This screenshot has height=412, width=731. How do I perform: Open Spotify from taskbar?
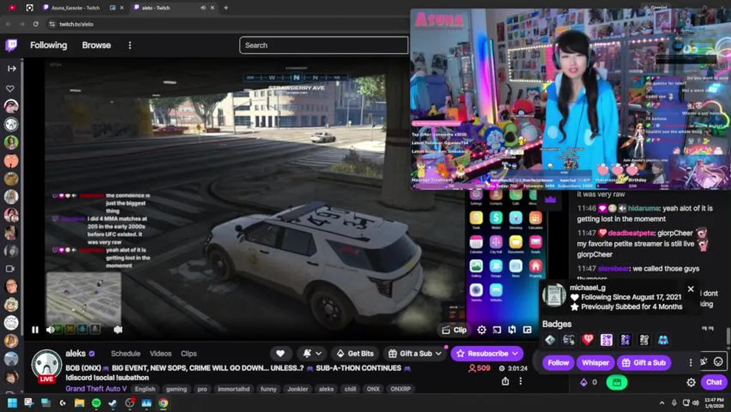(x=96, y=403)
